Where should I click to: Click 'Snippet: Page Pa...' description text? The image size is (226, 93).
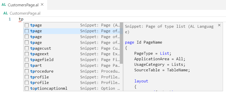point(100,66)
